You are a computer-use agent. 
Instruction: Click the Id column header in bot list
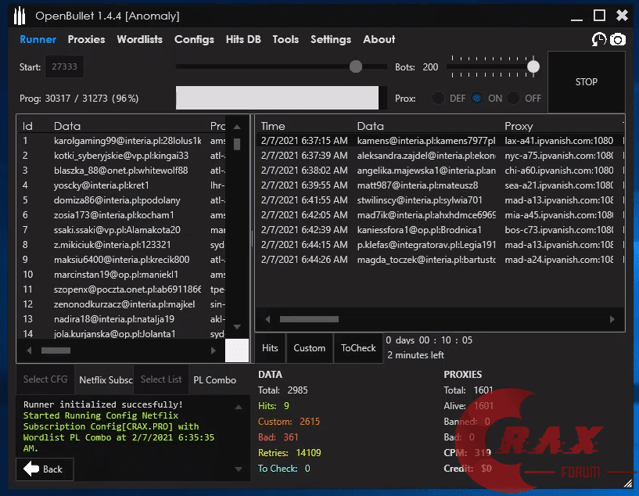[x=27, y=126]
